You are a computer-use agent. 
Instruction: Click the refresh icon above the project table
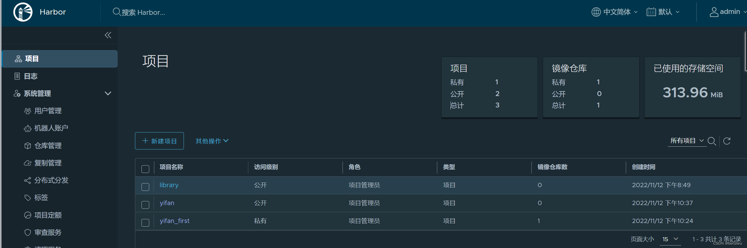(x=727, y=141)
